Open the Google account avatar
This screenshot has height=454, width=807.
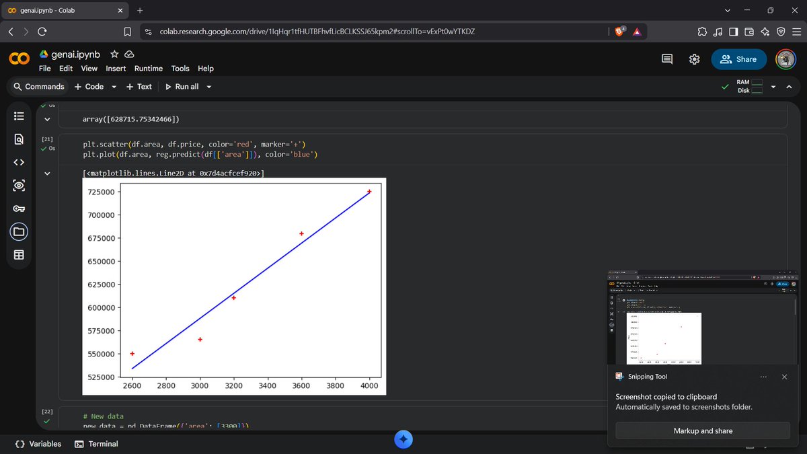pyautogui.click(x=786, y=59)
